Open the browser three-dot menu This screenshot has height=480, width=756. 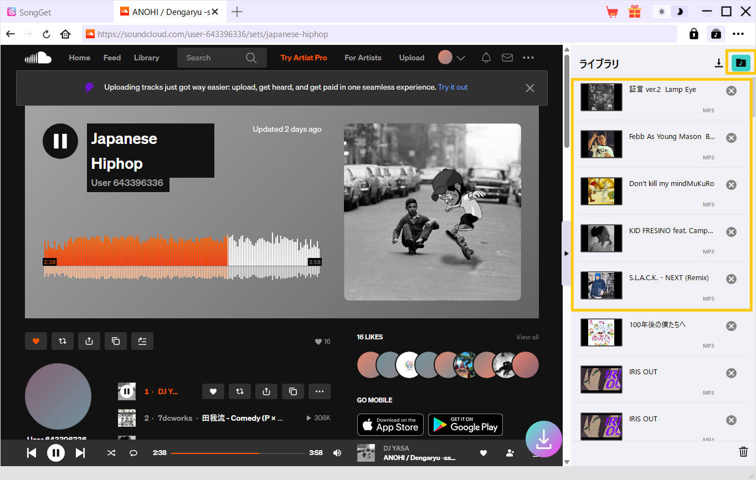coord(739,34)
